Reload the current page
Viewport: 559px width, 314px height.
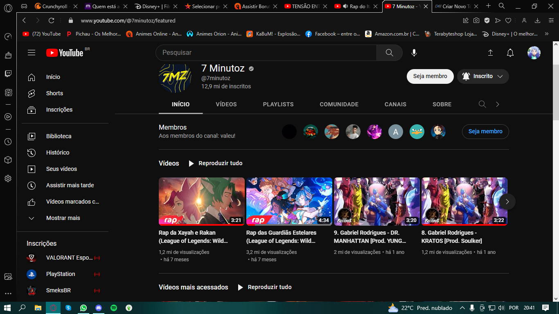click(x=52, y=20)
